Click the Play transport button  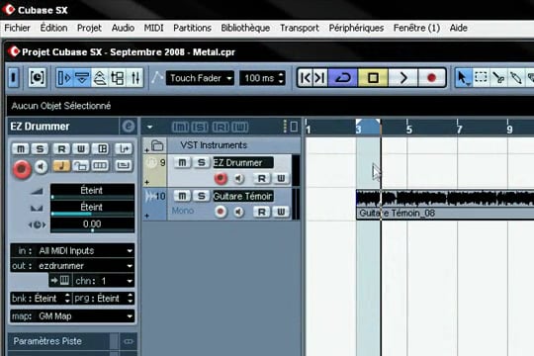coord(403,78)
